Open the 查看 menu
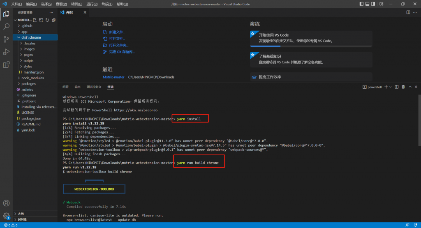Viewport: 421px width, 228px height. pyautogui.click(x=61, y=4)
